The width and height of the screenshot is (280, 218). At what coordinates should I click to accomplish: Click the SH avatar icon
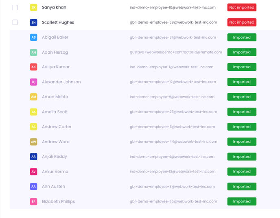pyautogui.click(x=33, y=22)
